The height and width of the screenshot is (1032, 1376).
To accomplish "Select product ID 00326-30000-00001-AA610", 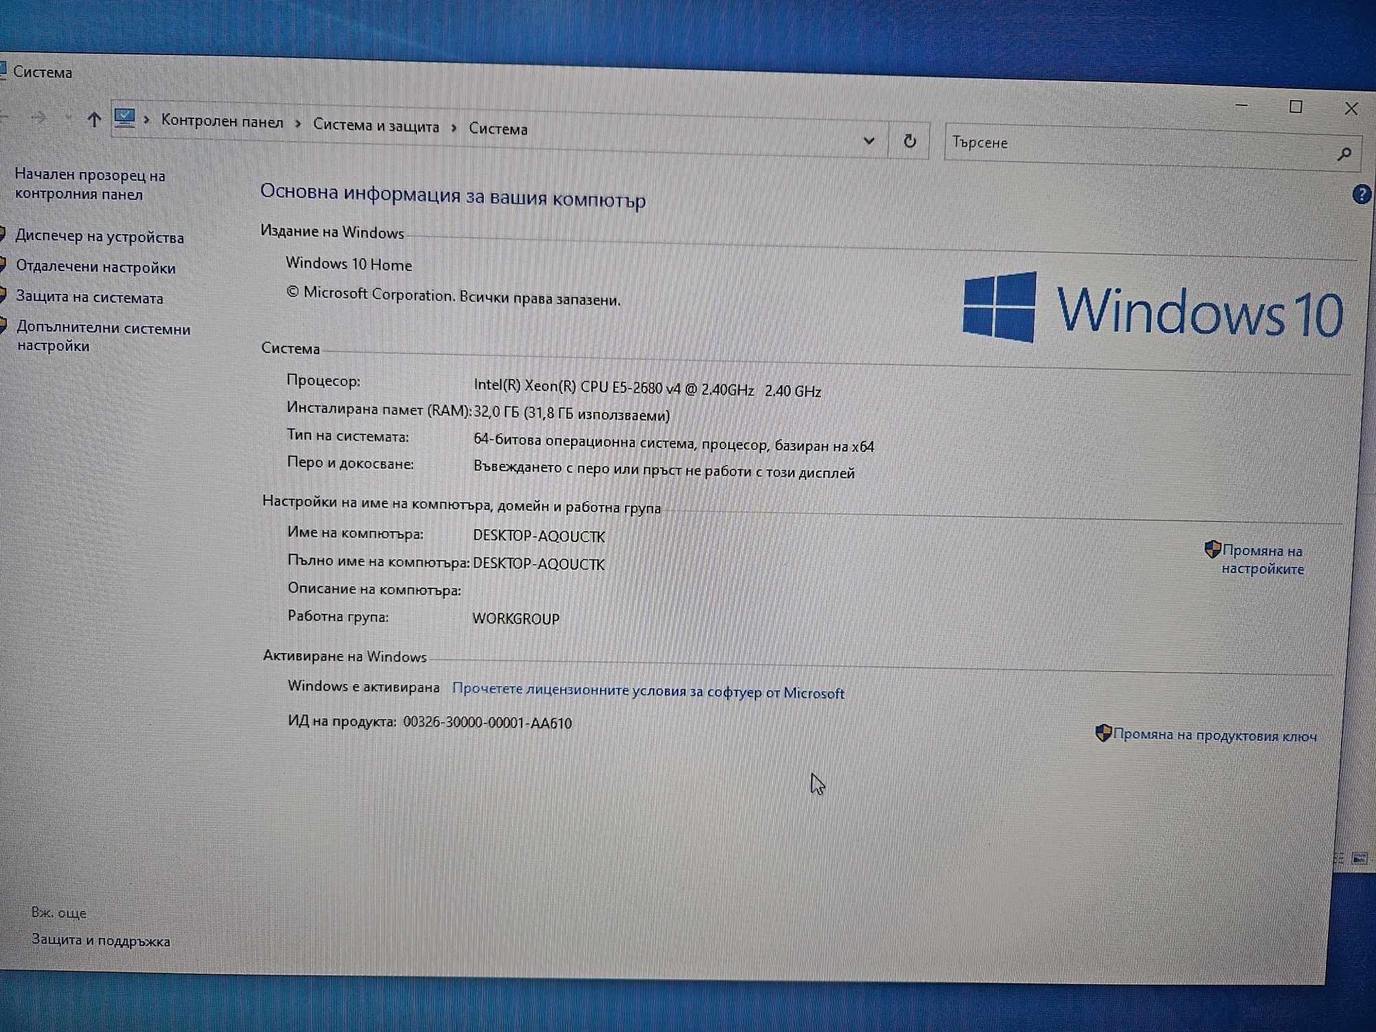I will 487,722.
